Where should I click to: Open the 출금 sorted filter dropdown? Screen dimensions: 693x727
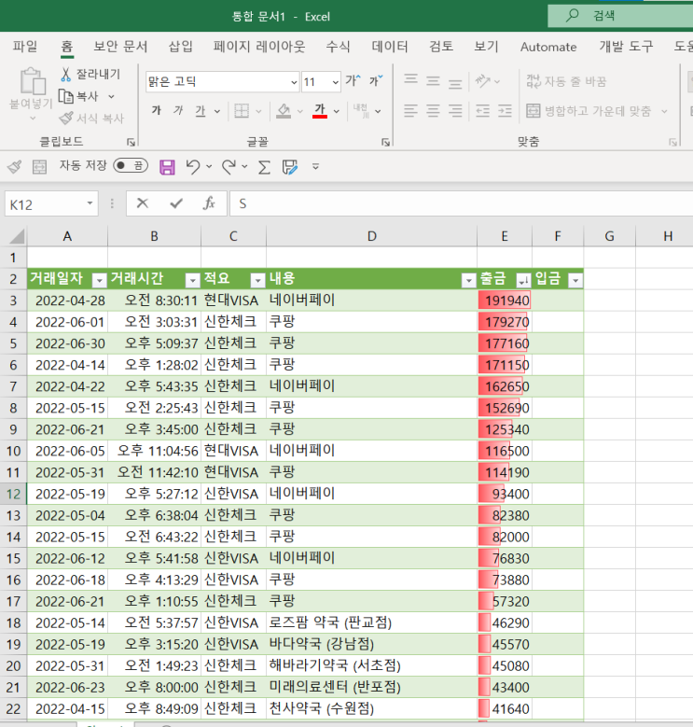523,280
